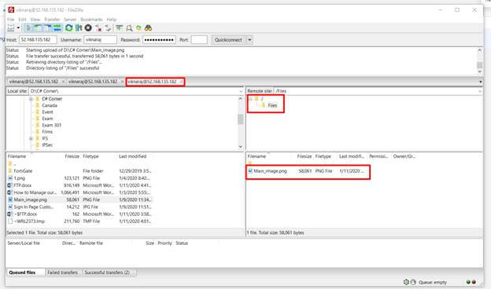This screenshot has width=491, height=289.
Task: Click local directory tree scrollbar
Action: point(240,123)
